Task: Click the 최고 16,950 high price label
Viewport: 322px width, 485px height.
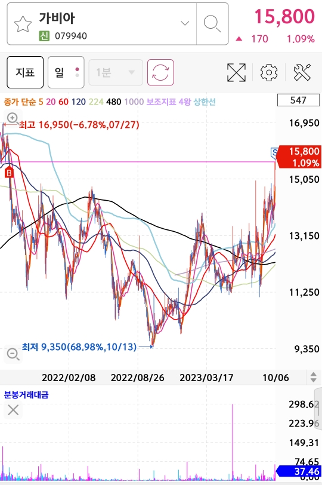Action: point(79,125)
